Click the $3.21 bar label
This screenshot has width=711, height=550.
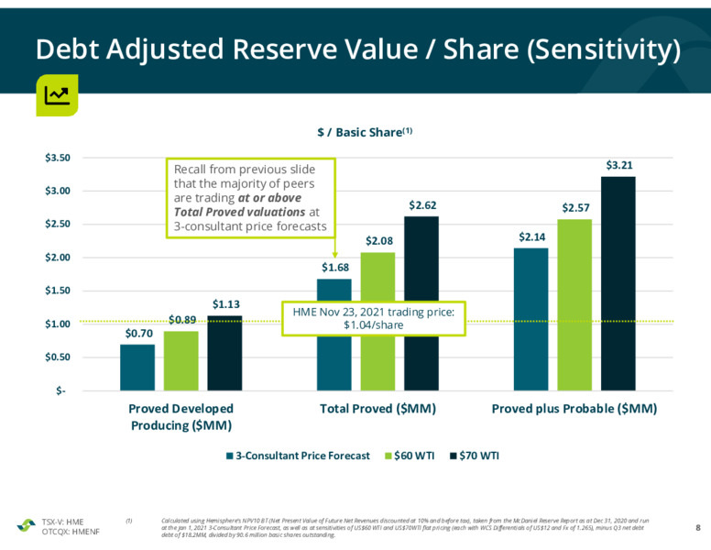(619, 165)
